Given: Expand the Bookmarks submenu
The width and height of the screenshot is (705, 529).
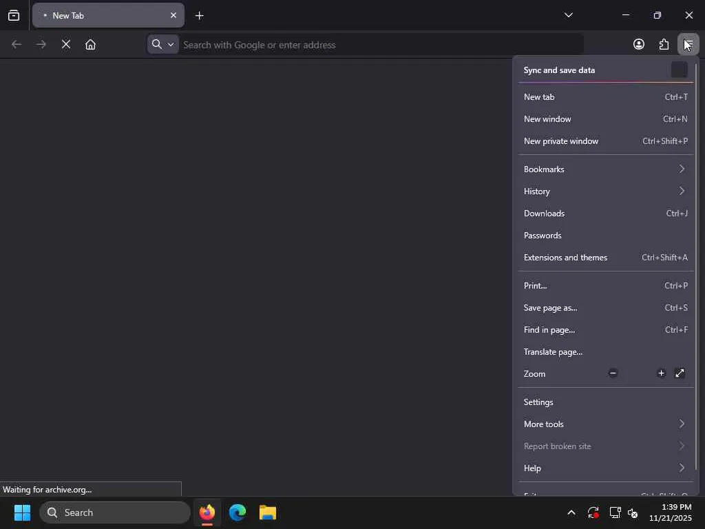Looking at the screenshot, I should click(x=605, y=169).
